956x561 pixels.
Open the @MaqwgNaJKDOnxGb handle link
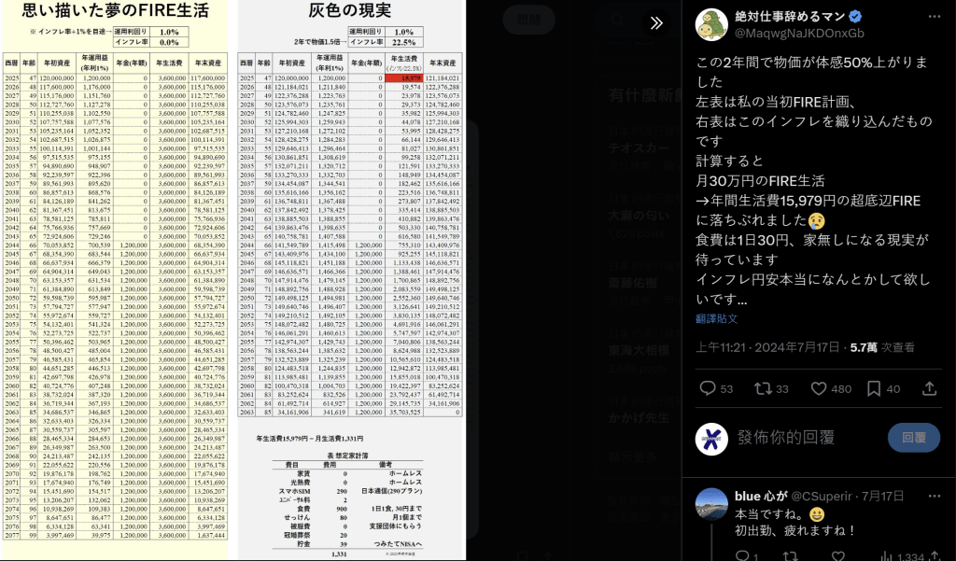point(799,33)
